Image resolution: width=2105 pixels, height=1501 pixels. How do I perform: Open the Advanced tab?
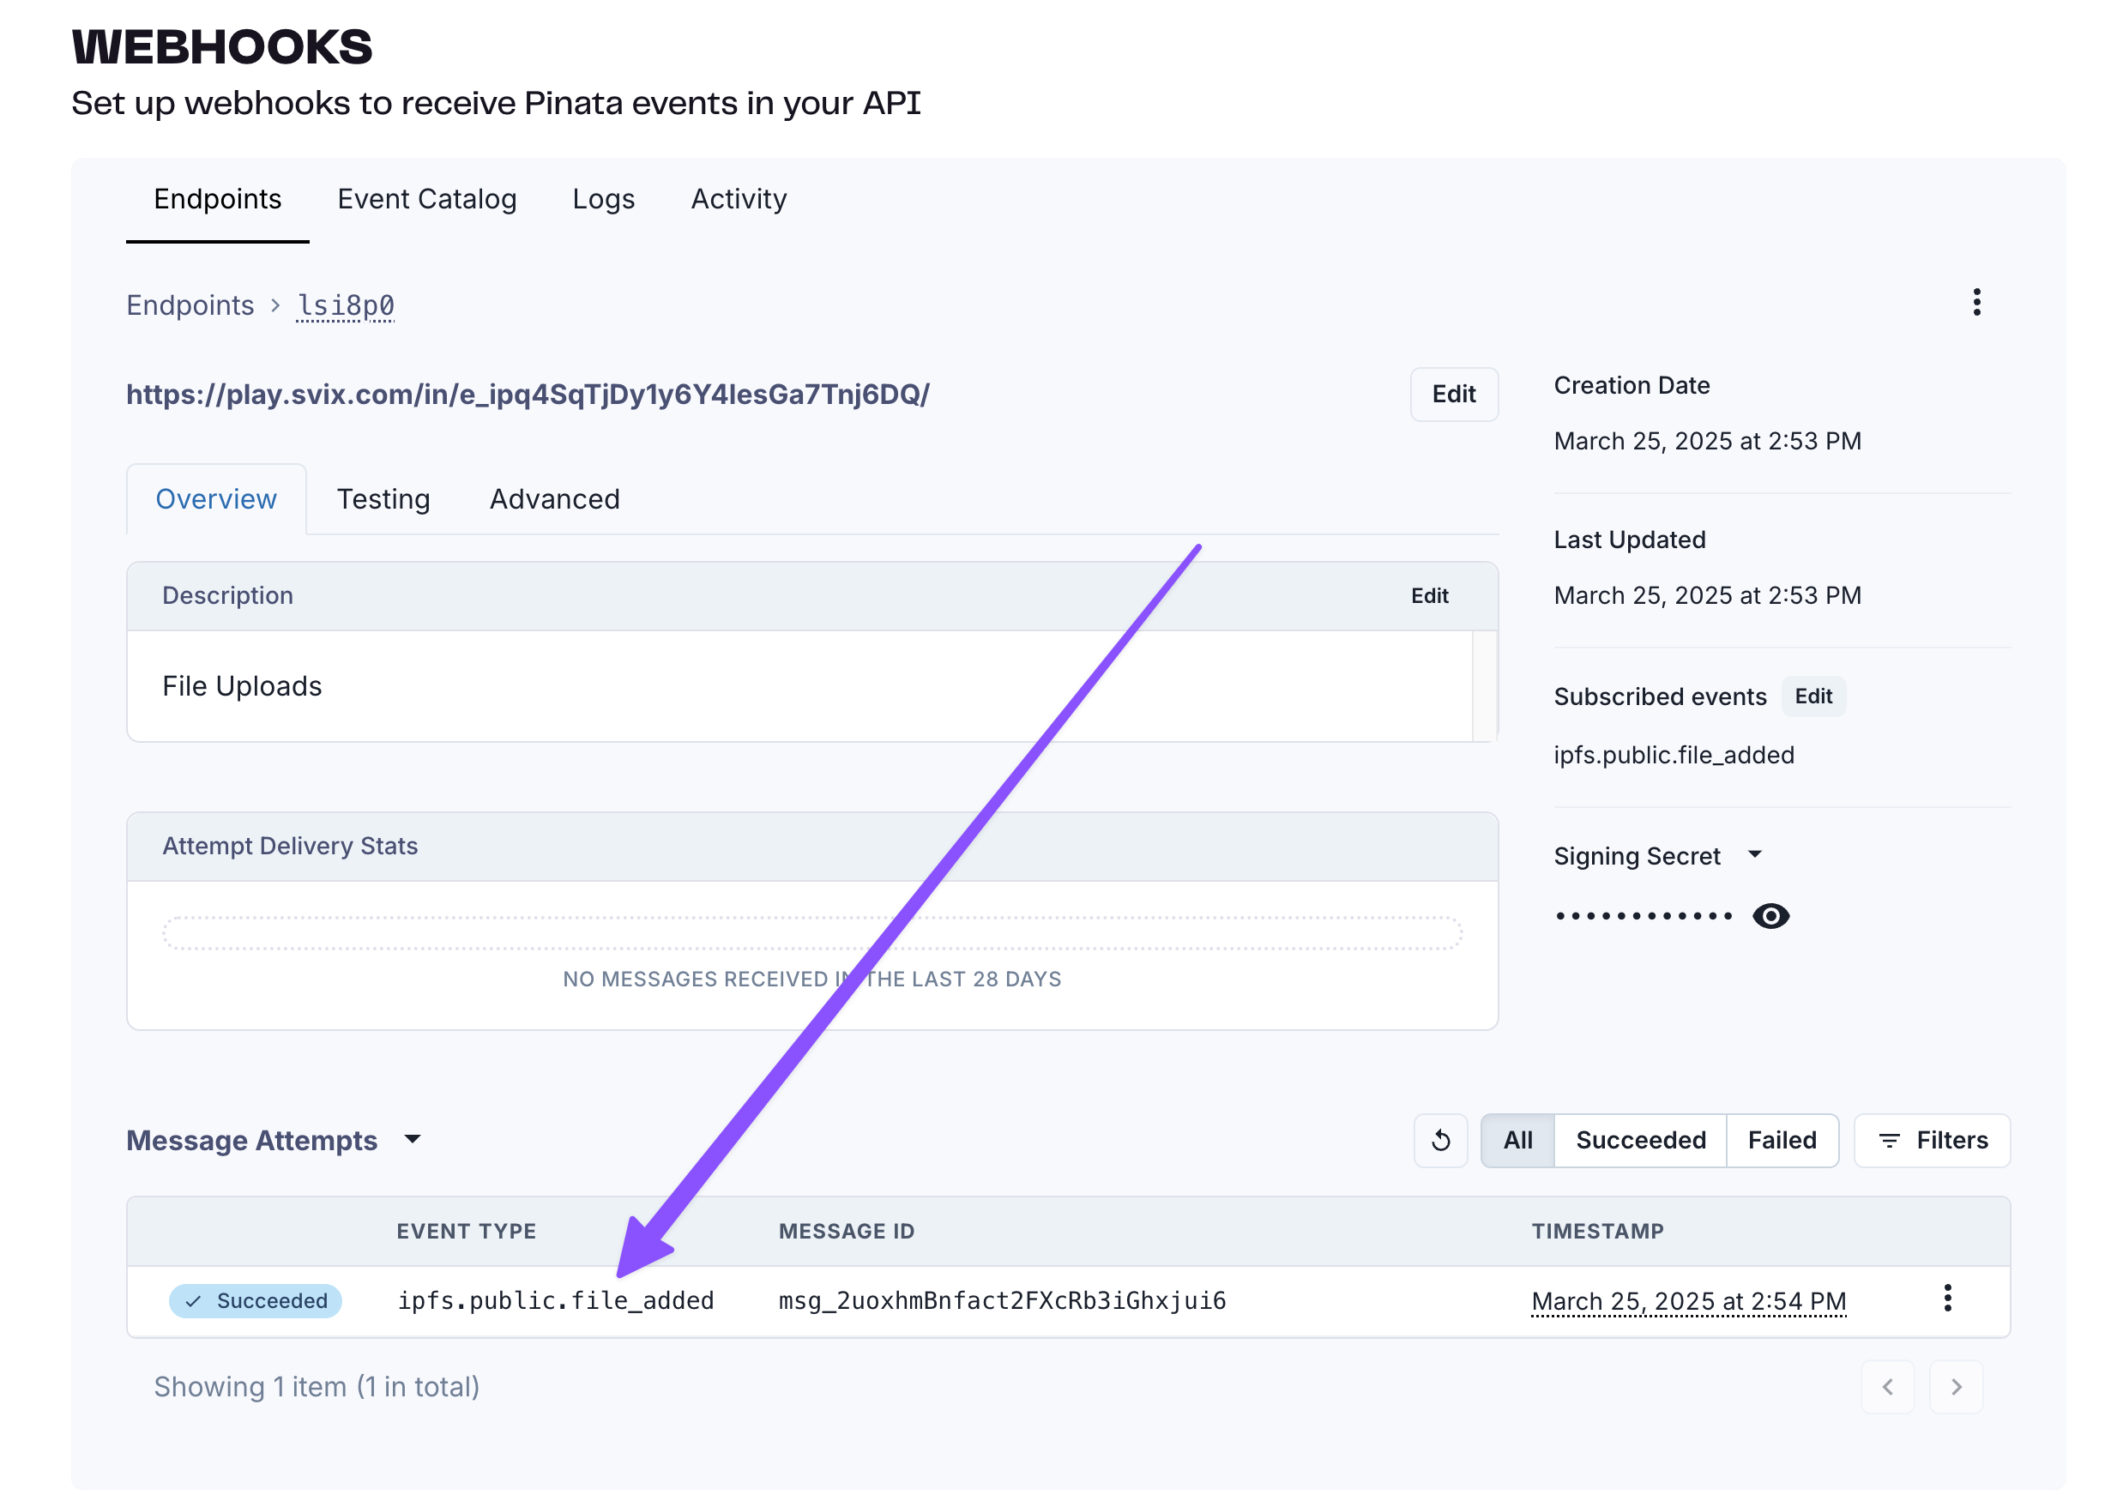pos(554,499)
